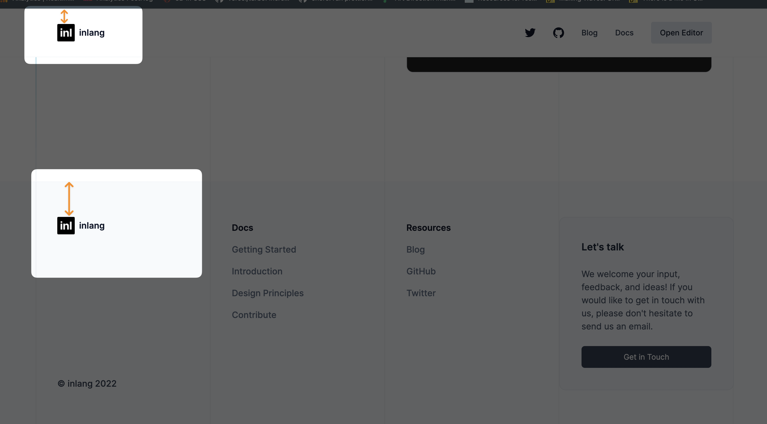Open Blog from the top navigation

[x=589, y=33]
